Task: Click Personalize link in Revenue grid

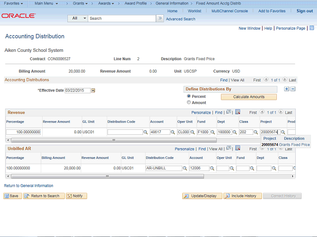Action: pos(201,113)
